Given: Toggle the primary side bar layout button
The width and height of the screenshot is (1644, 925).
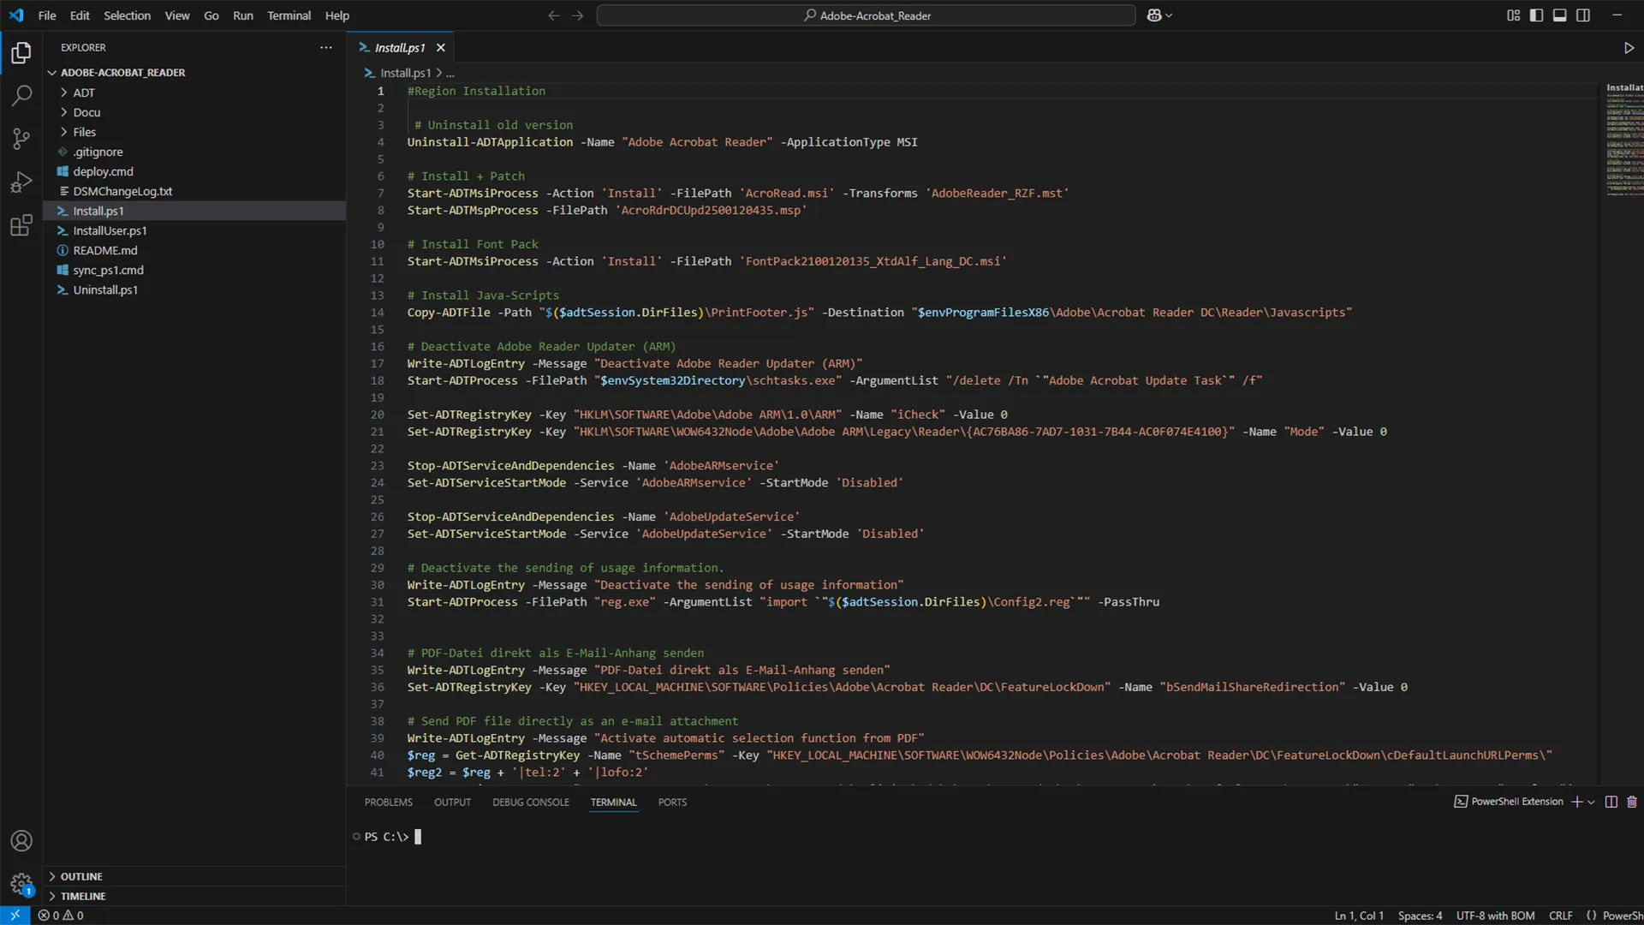Looking at the screenshot, I should [1536, 15].
